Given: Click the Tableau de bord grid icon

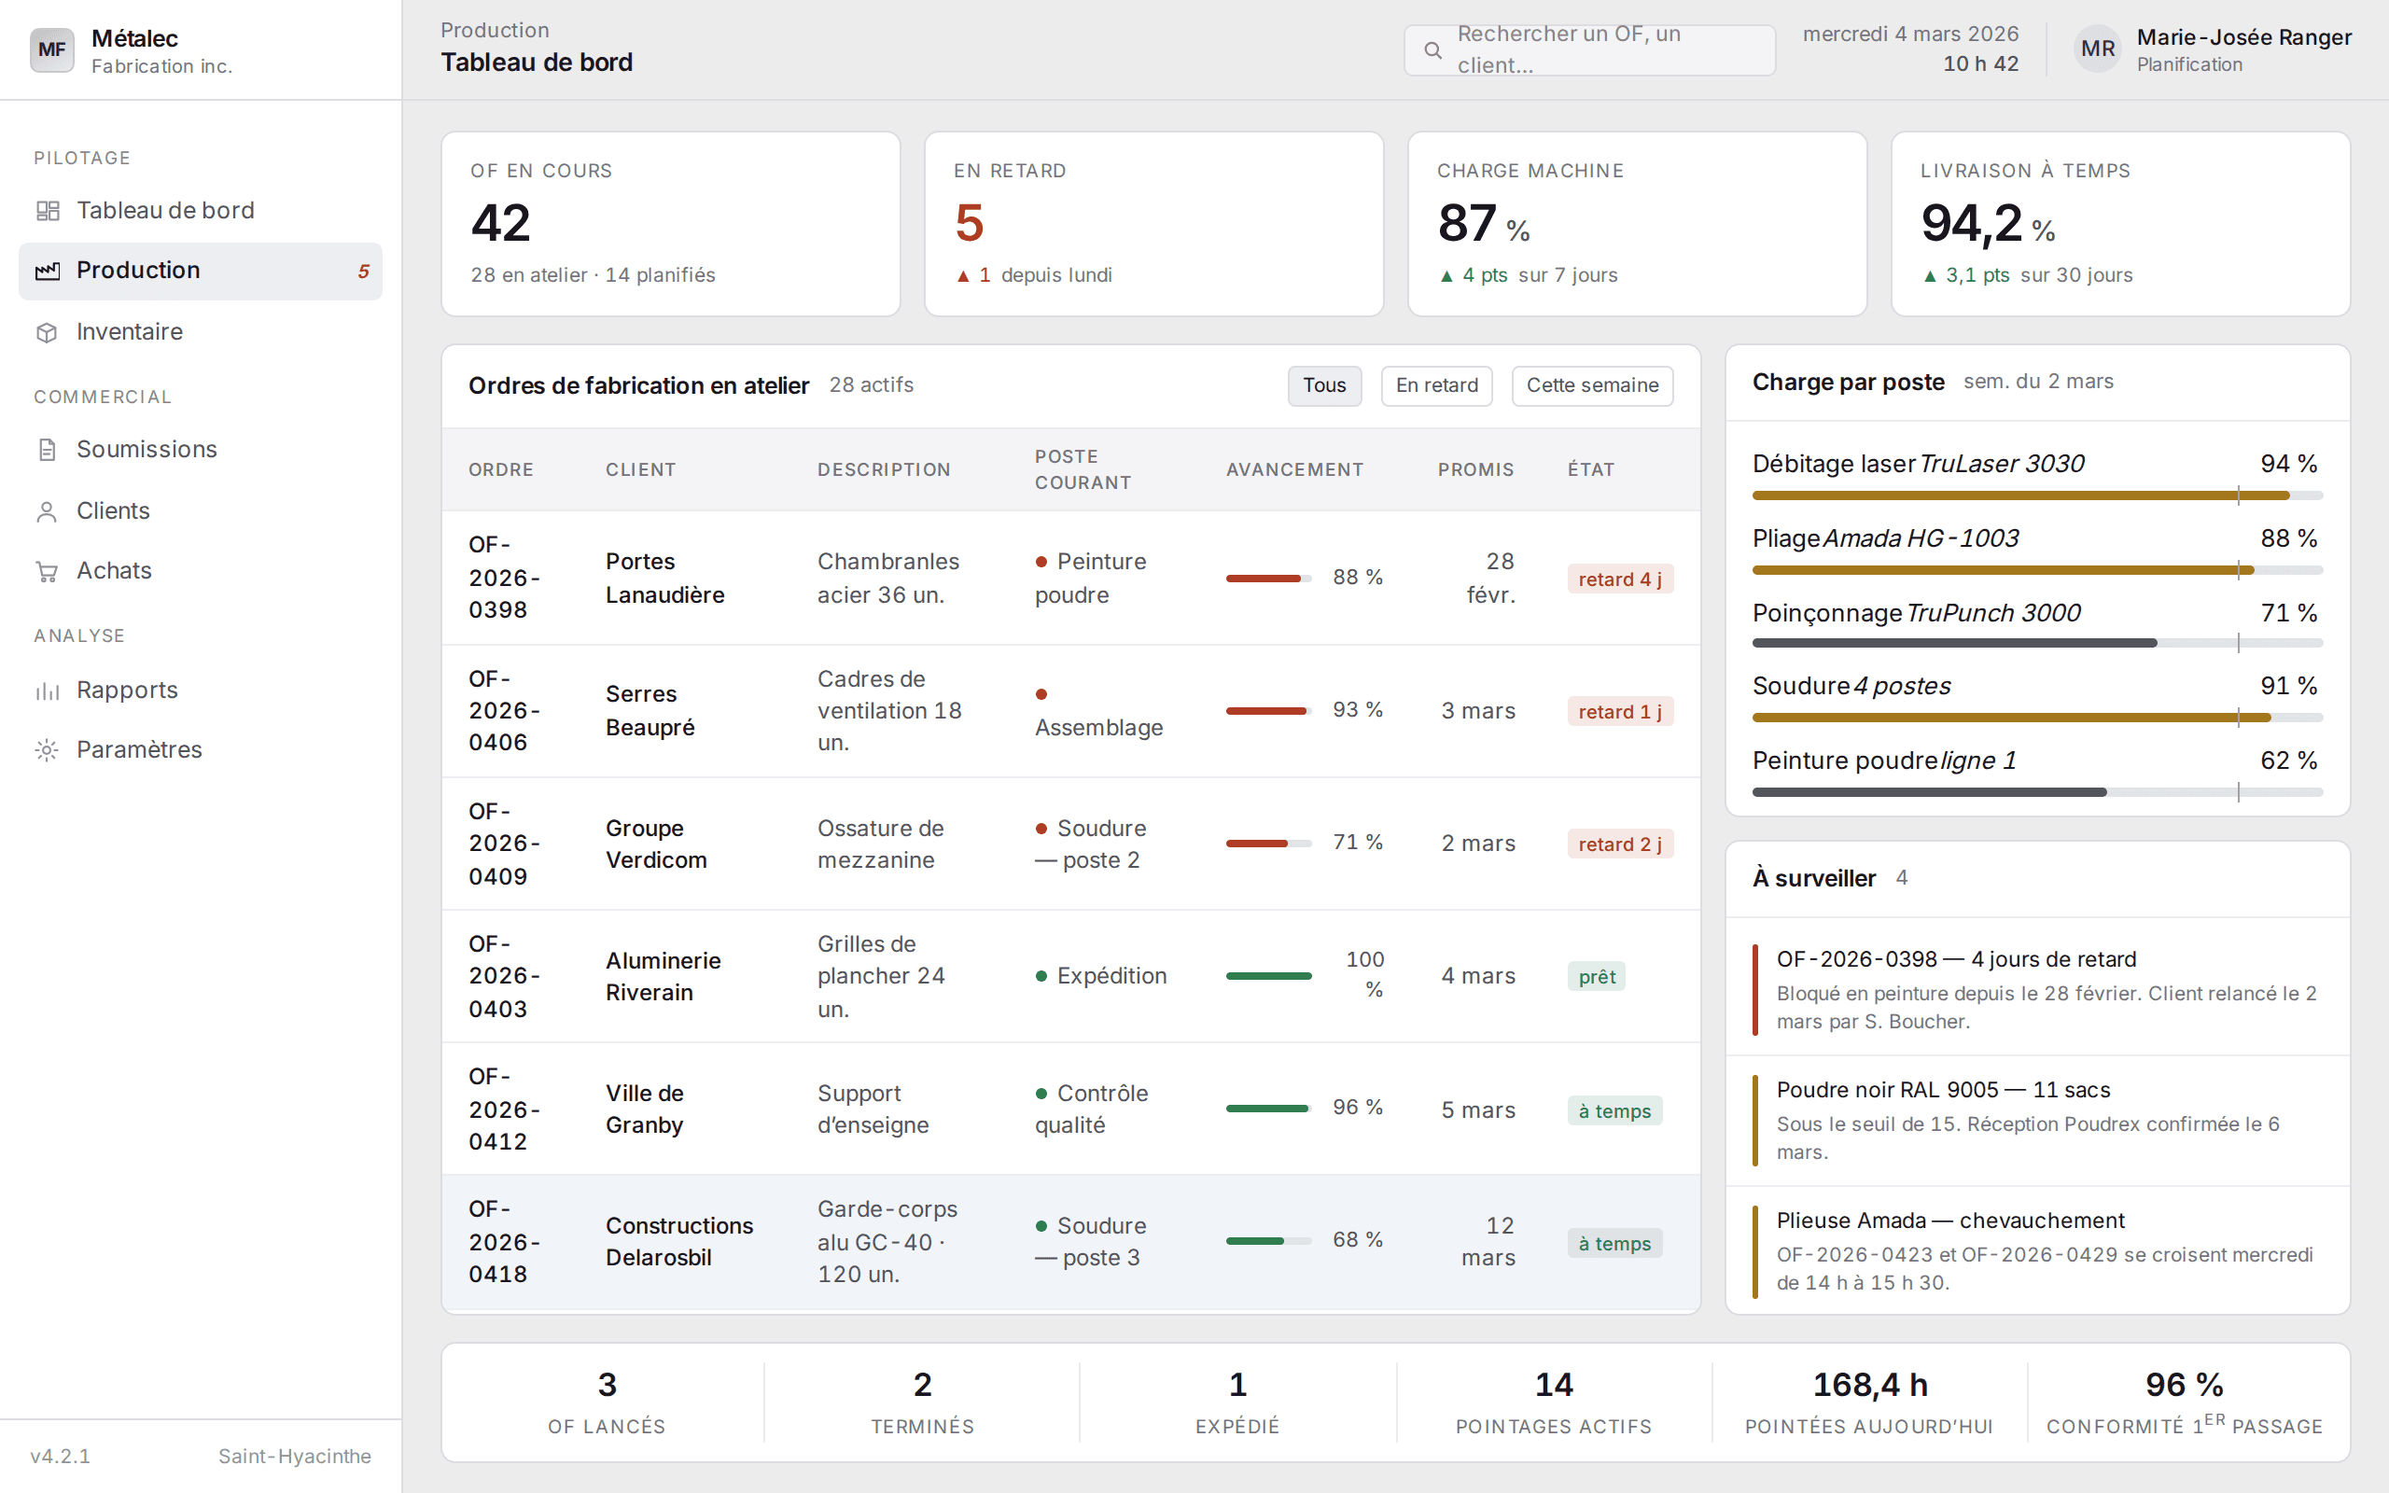Looking at the screenshot, I should tap(48, 210).
